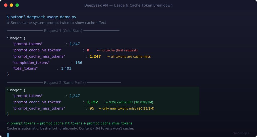Select "prompt_tokens" key in Request 2
This screenshot has width=257, height=137.
28,96
